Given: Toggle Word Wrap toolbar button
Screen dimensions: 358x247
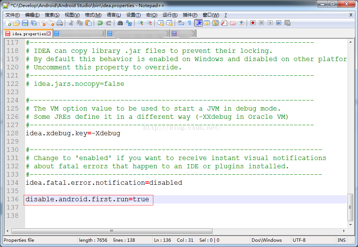Looking at the screenshot, I should click(x=181, y=23).
